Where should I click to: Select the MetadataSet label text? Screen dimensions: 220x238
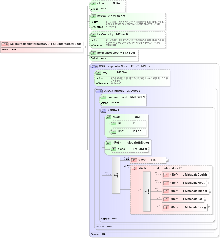[193, 199]
